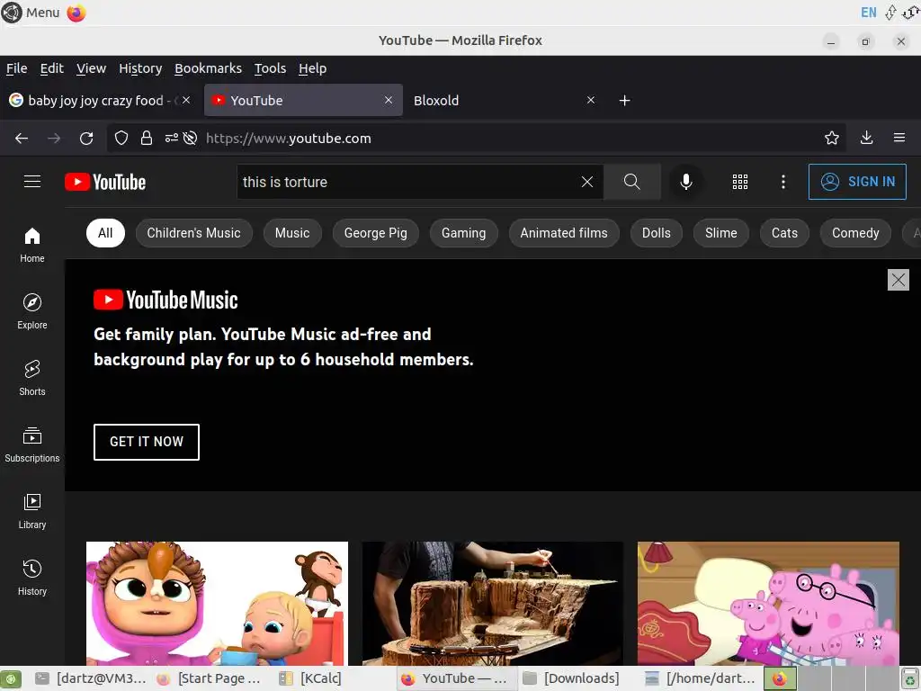Image resolution: width=921 pixels, height=691 pixels.
Task: Click the YouTube logo
Action: pyautogui.click(x=105, y=182)
